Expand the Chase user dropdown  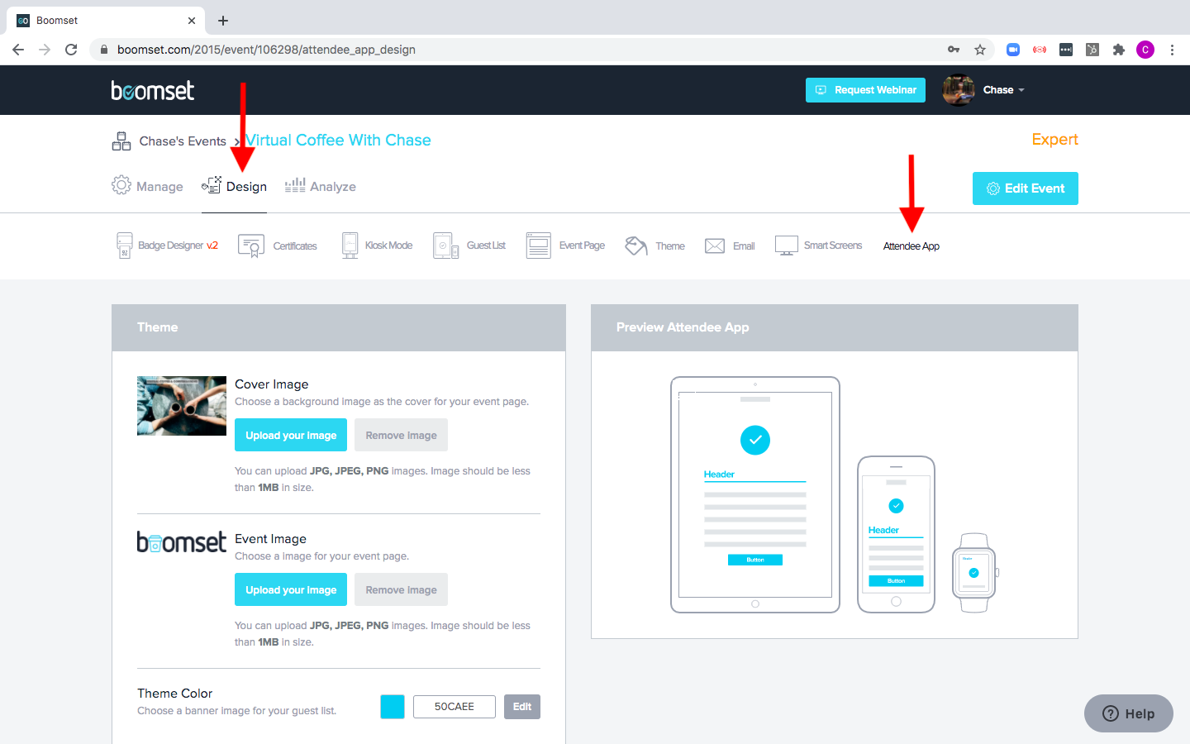coord(1021,90)
